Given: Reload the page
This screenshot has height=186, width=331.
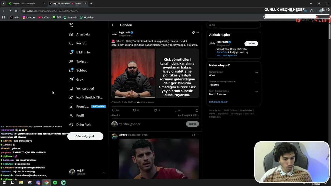Looking at the screenshot, I should [x=16, y=11].
